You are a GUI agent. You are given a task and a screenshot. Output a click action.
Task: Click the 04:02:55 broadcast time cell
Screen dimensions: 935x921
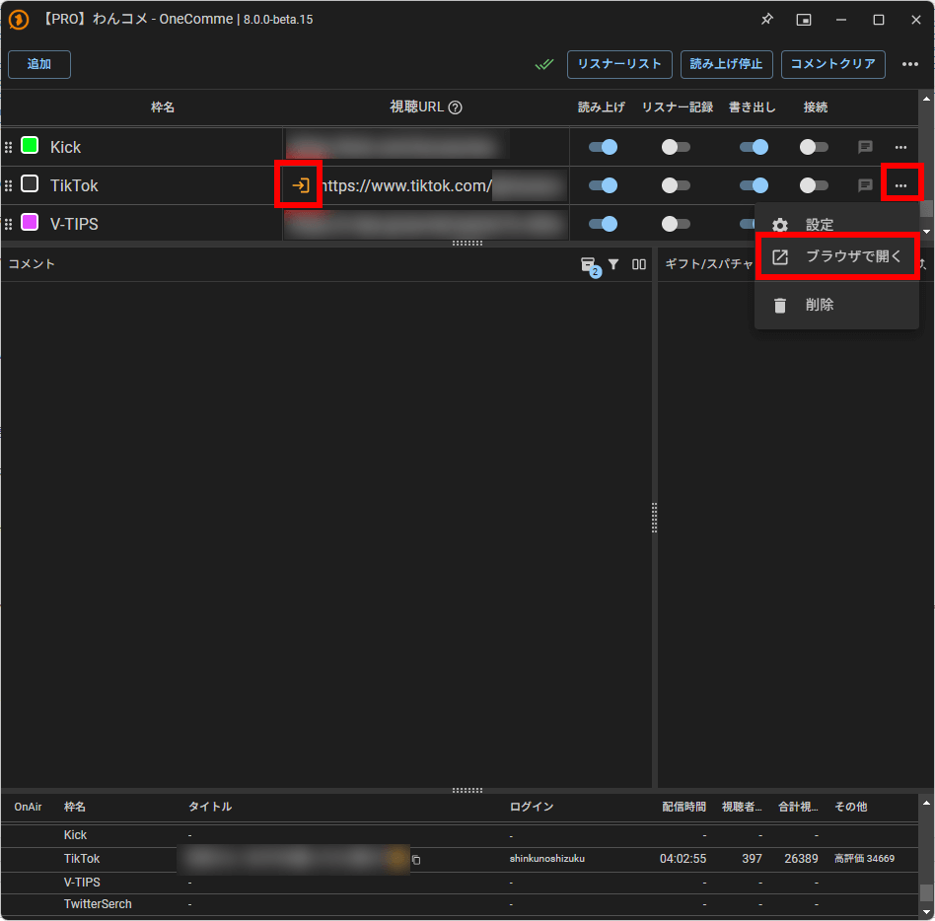coord(683,859)
